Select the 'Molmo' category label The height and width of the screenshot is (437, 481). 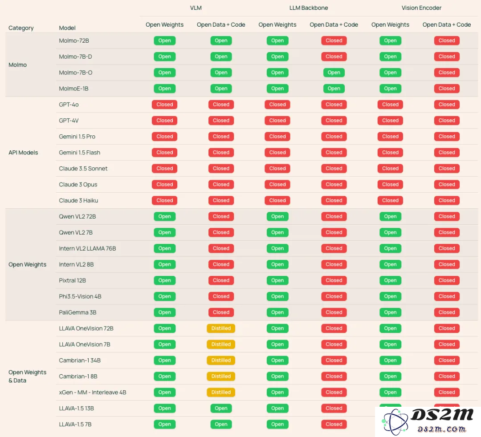(x=17, y=65)
